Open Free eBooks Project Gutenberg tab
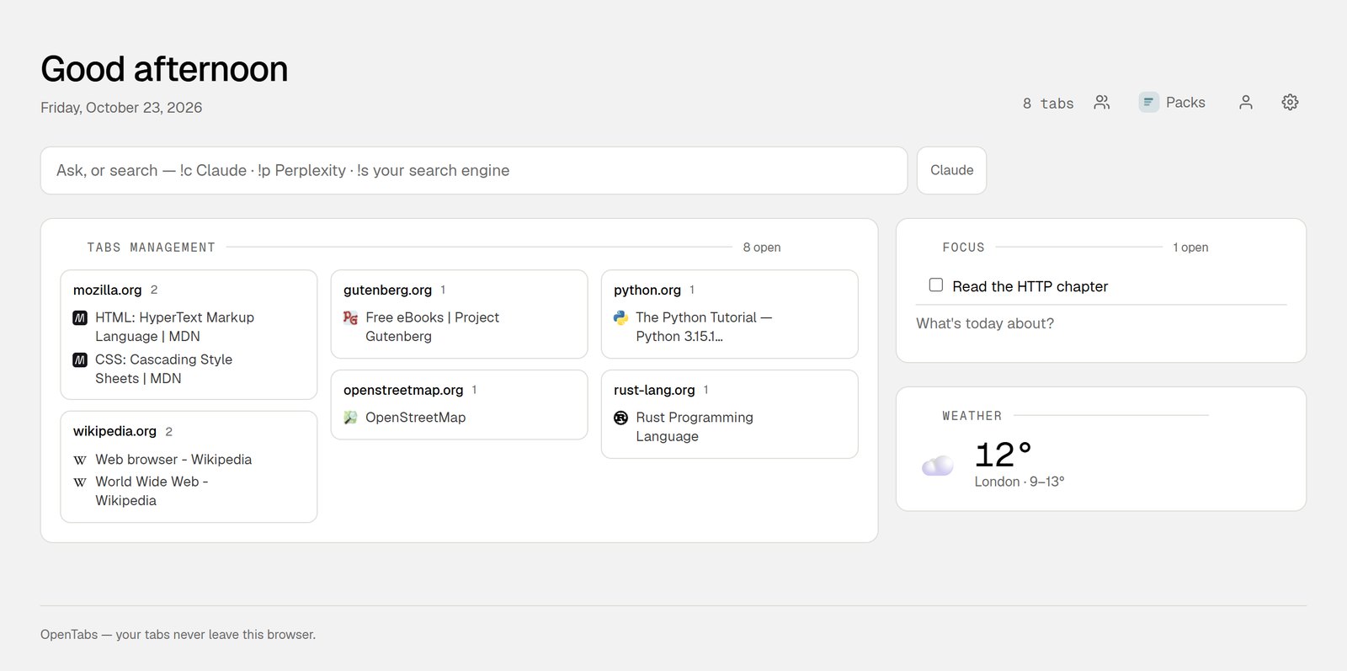 (432, 327)
